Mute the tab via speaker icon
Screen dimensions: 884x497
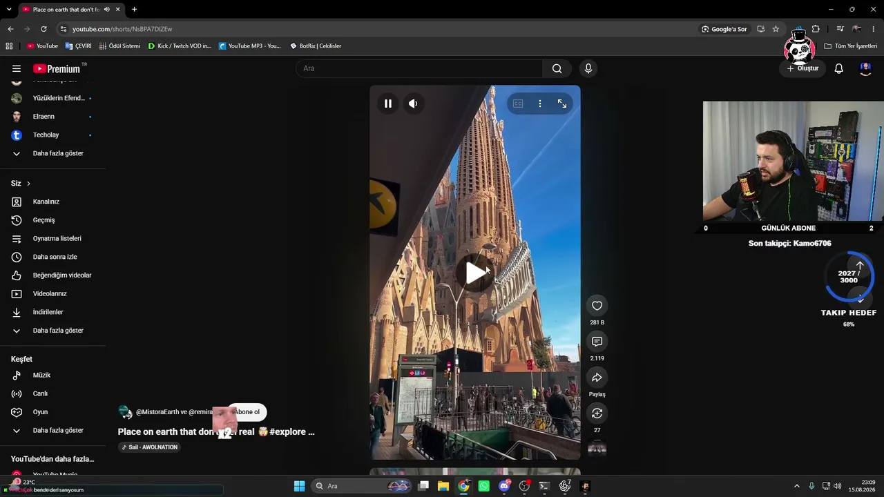(106, 10)
